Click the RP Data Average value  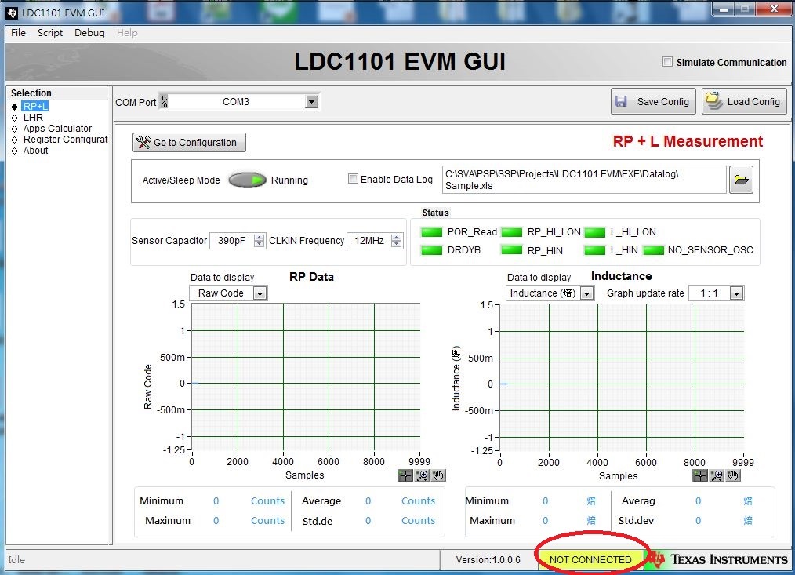tap(368, 501)
